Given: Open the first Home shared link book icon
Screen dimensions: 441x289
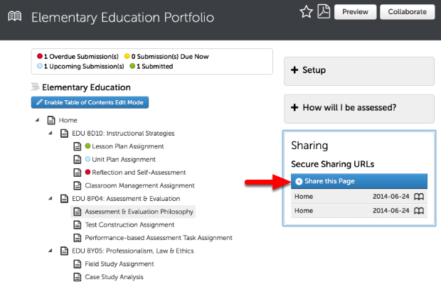Looking at the screenshot, I should click(x=419, y=197).
